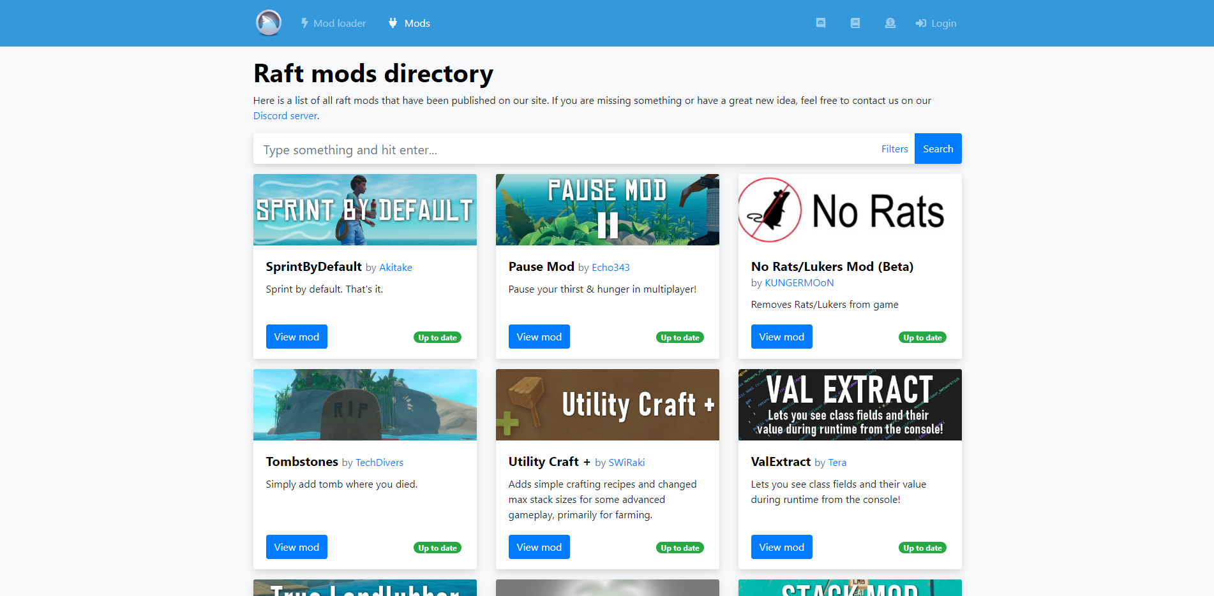Open author Tera's profile link
Screen dimensions: 1214x596
click(x=837, y=463)
